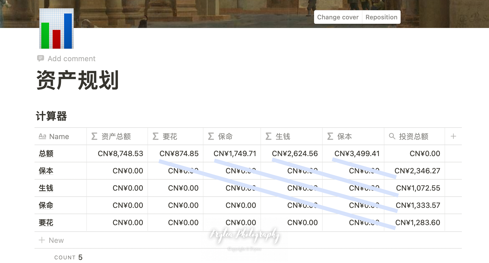
Task: Click the sigma icon beside 要花 header
Action: click(x=156, y=136)
